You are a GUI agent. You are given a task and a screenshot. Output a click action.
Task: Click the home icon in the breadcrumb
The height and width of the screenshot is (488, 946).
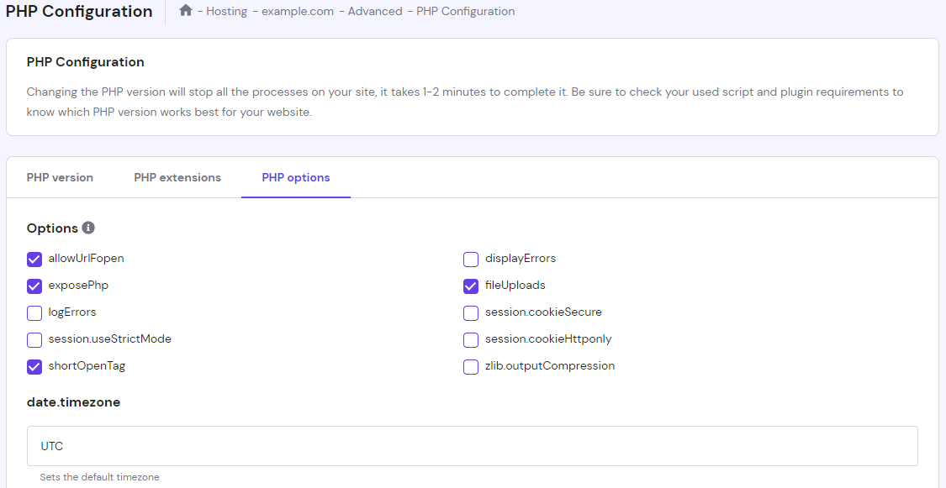[185, 10]
